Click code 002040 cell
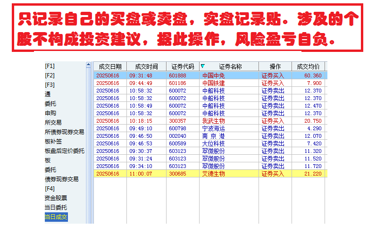 click(177, 136)
